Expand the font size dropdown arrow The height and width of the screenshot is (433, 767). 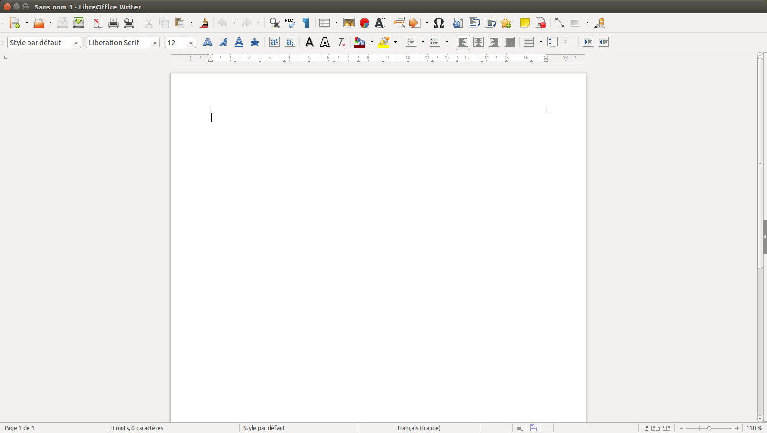[191, 43]
